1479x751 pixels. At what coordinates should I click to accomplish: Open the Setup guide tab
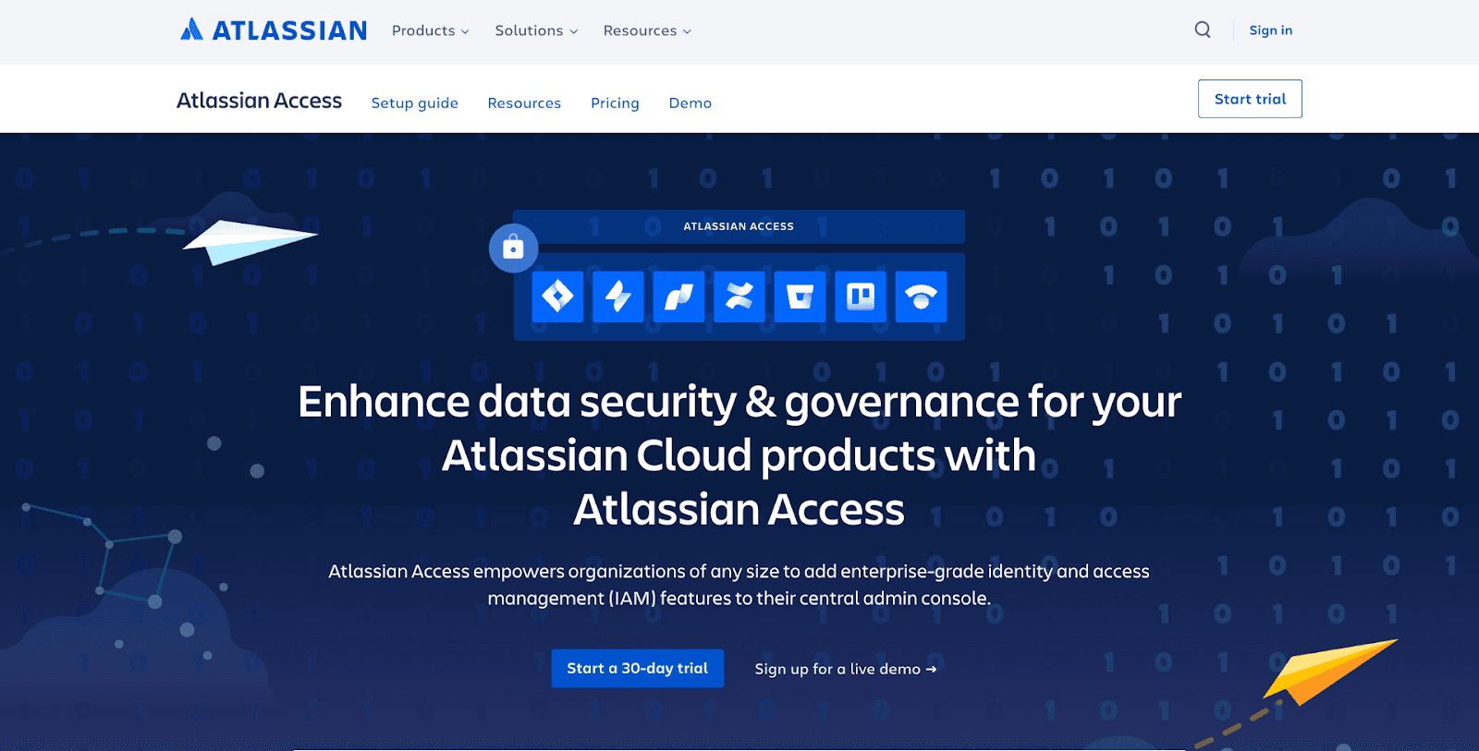tap(415, 103)
